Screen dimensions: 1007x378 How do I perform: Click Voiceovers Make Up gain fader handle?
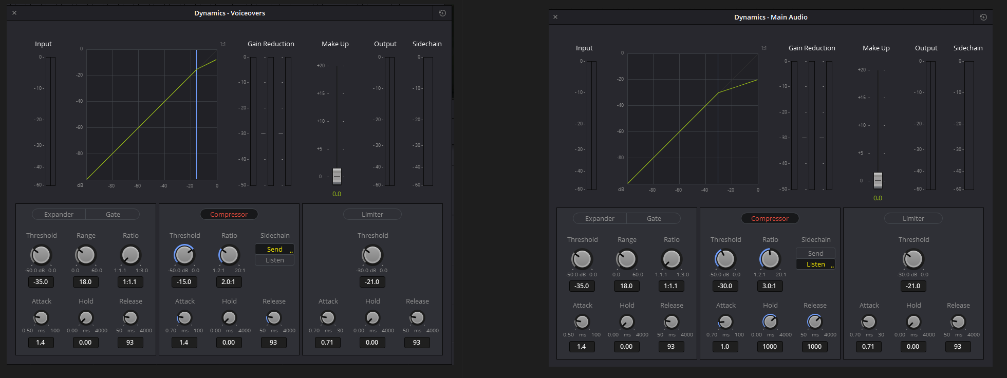tap(337, 176)
